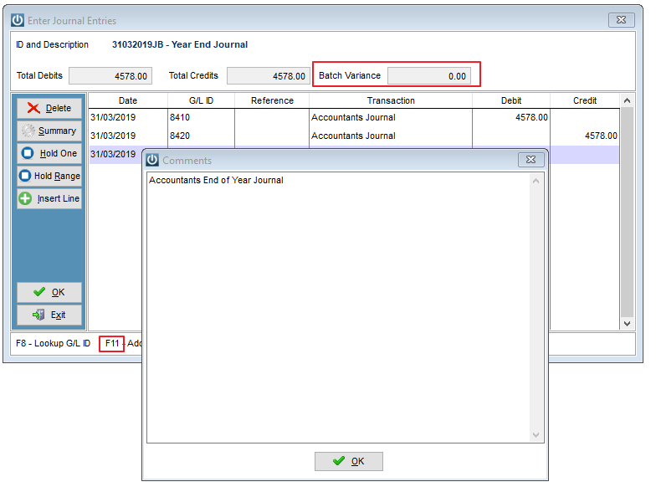The height and width of the screenshot is (487, 656).
Task: Click the Batch Variance field
Action: [428, 76]
